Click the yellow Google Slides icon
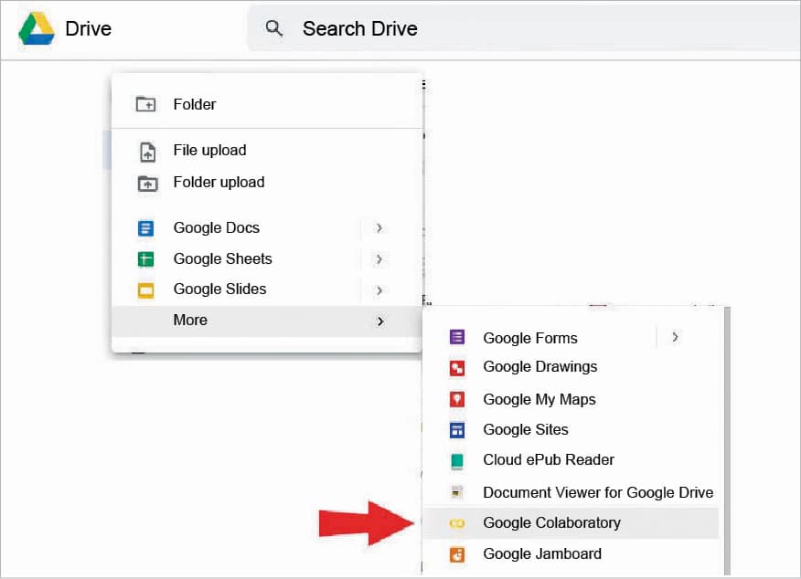 coord(146,290)
